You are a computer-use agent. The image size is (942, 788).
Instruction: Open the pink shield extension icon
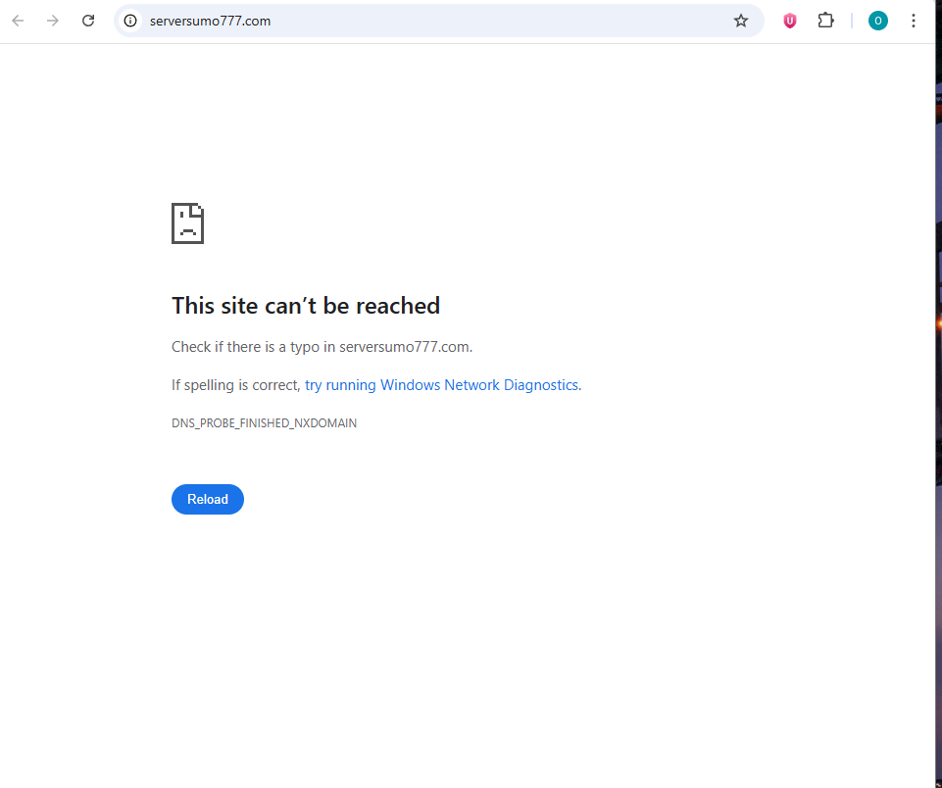(790, 21)
